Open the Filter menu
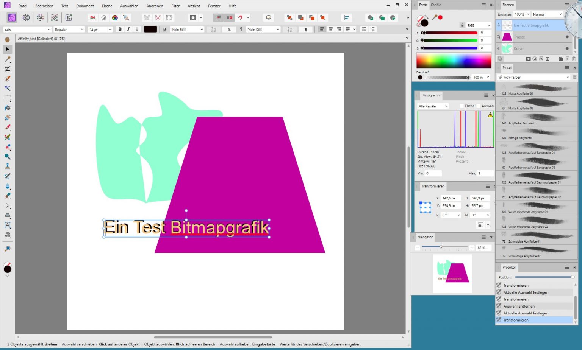The width and height of the screenshot is (582, 350). pyautogui.click(x=175, y=6)
